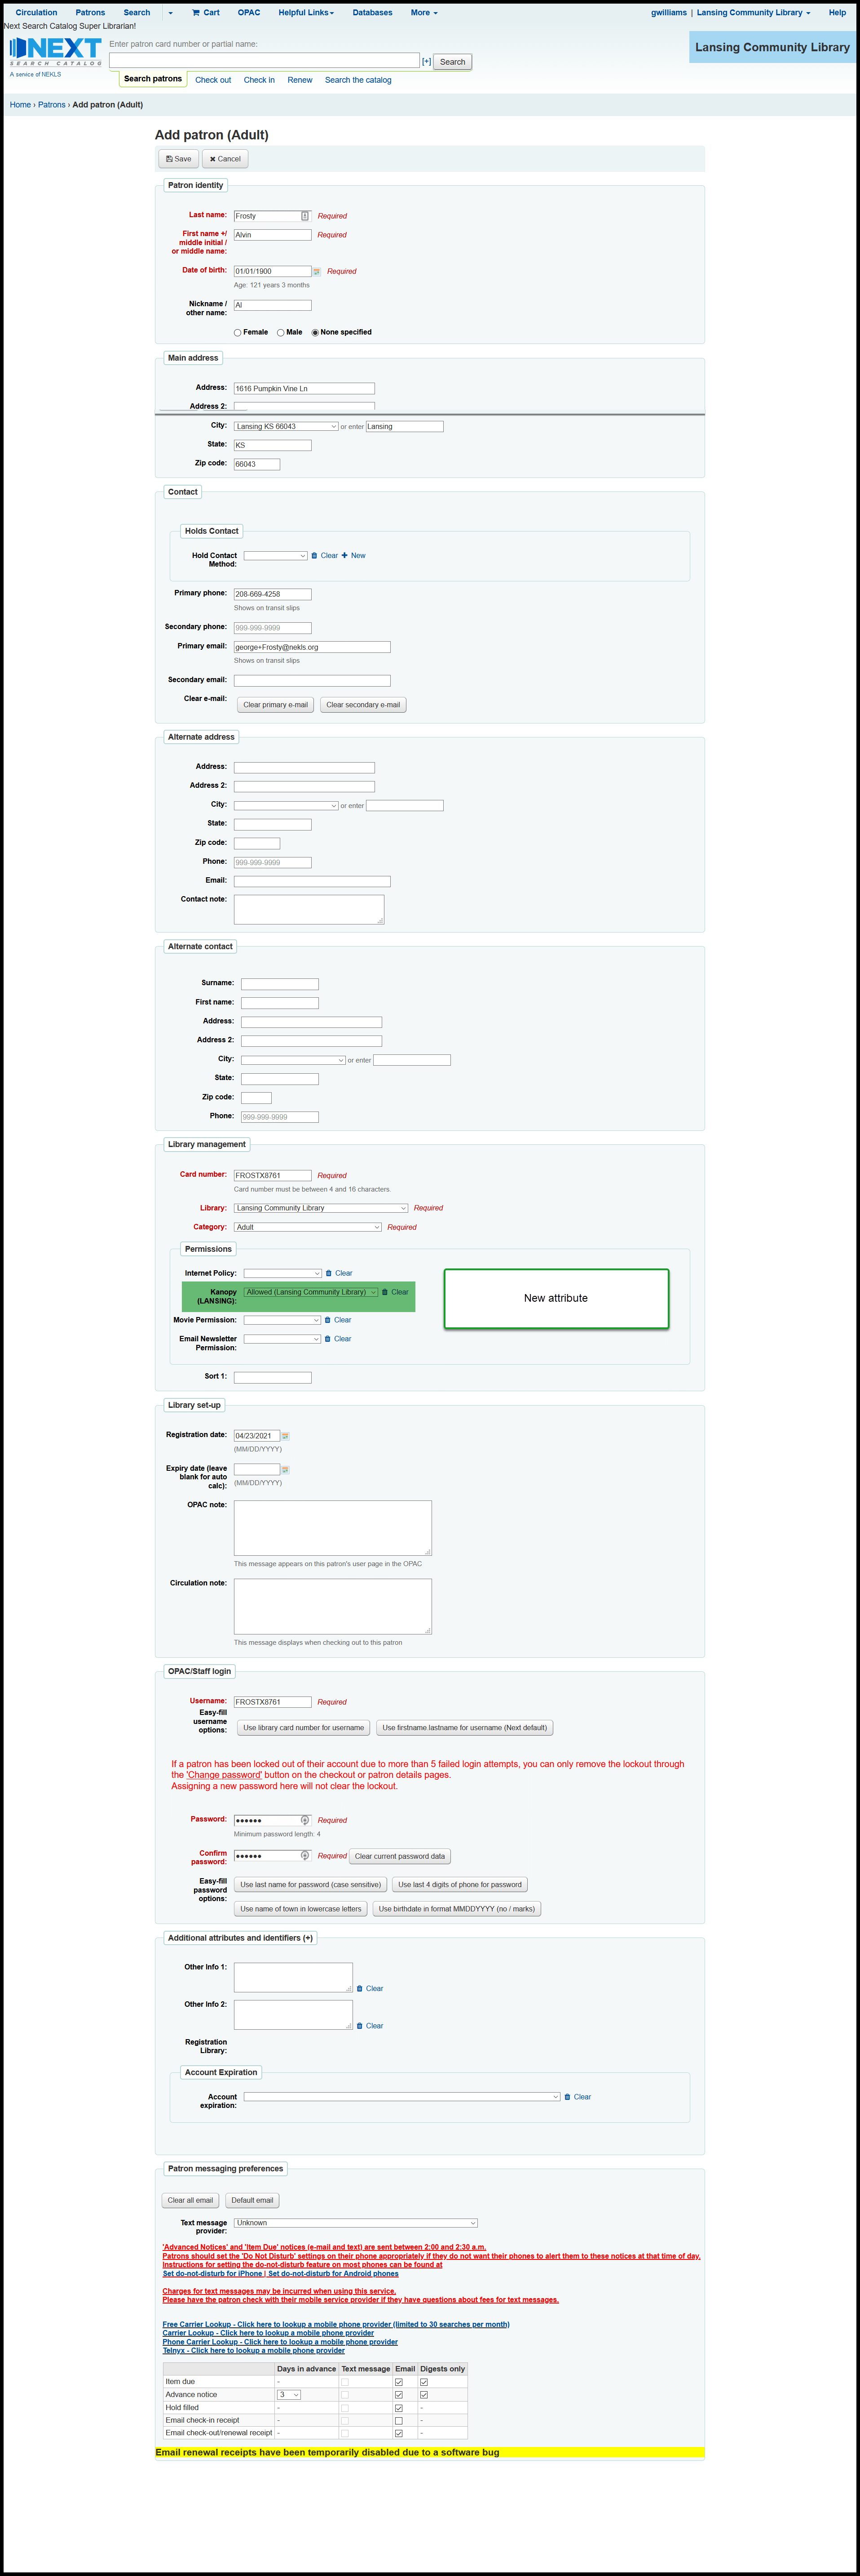The width and height of the screenshot is (860, 2576).
Task: Open the Library dropdown
Action: [x=321, y=1208]
